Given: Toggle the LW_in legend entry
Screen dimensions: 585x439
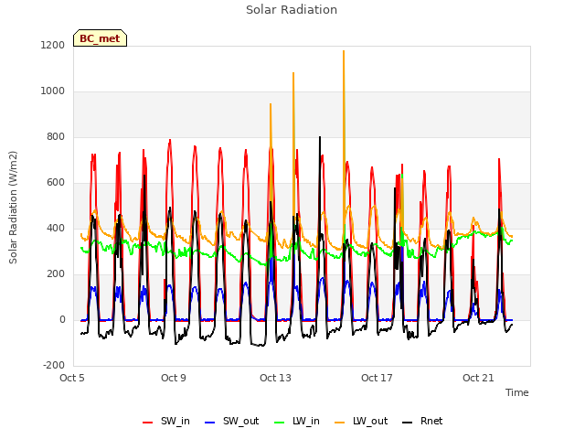Looking at the screenshot, I should coord(297,422).
